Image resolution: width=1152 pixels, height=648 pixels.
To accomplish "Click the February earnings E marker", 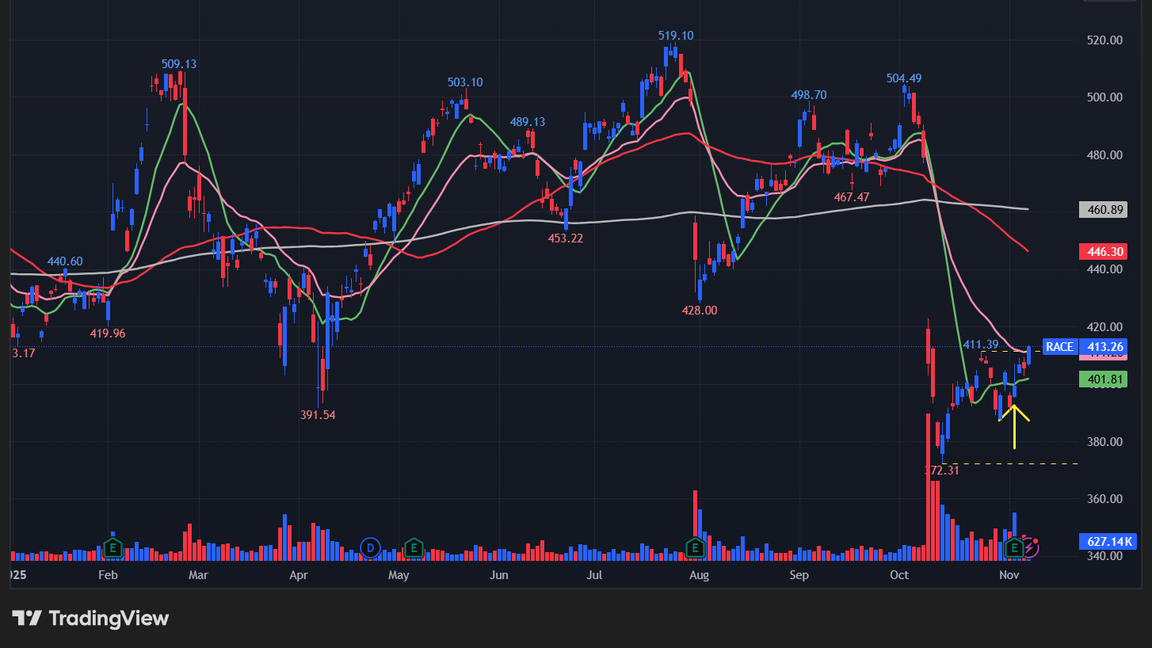I will [x=113, y=547].
